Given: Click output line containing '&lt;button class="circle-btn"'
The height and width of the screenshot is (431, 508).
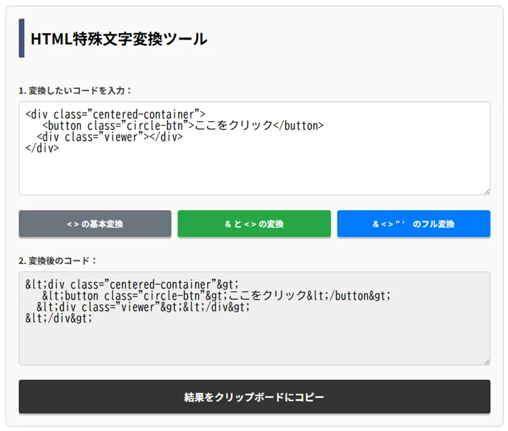Looking at the screenshot, I should [x=215, y=296].
